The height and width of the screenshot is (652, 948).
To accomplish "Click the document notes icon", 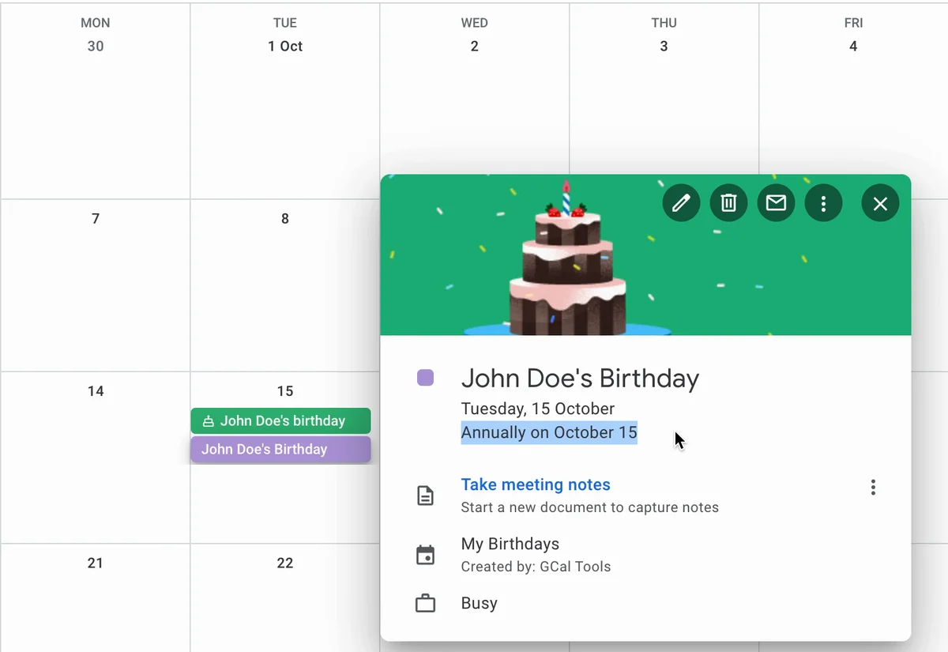I will (x=425, y=496).
